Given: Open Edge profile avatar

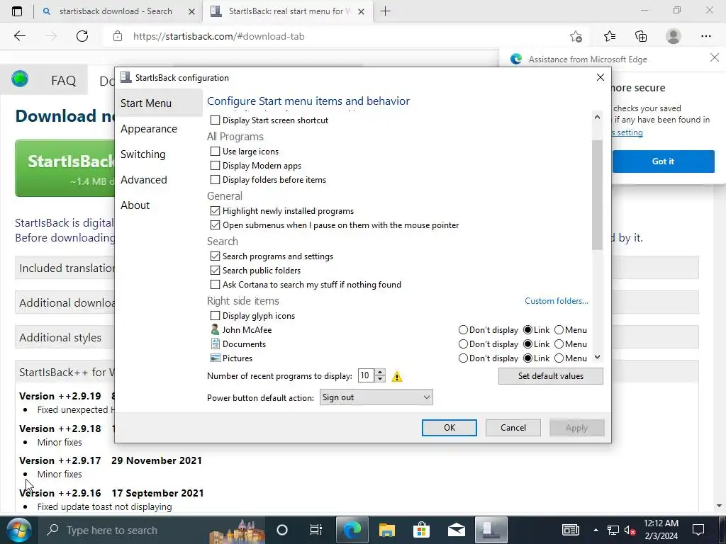Looking at the screenshot, I should tap(674, 36).
